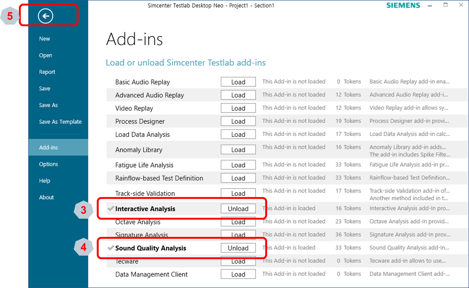The height and width of the screenshot is (288, 469).
Task: Load the Octave Analysis add-in
Action: (238, 222)
